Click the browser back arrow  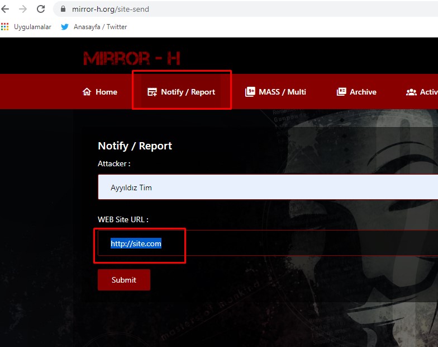pos(6,9)
